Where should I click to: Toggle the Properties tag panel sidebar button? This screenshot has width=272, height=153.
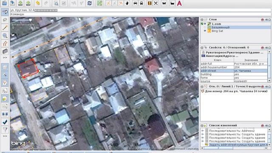point(5,75)
